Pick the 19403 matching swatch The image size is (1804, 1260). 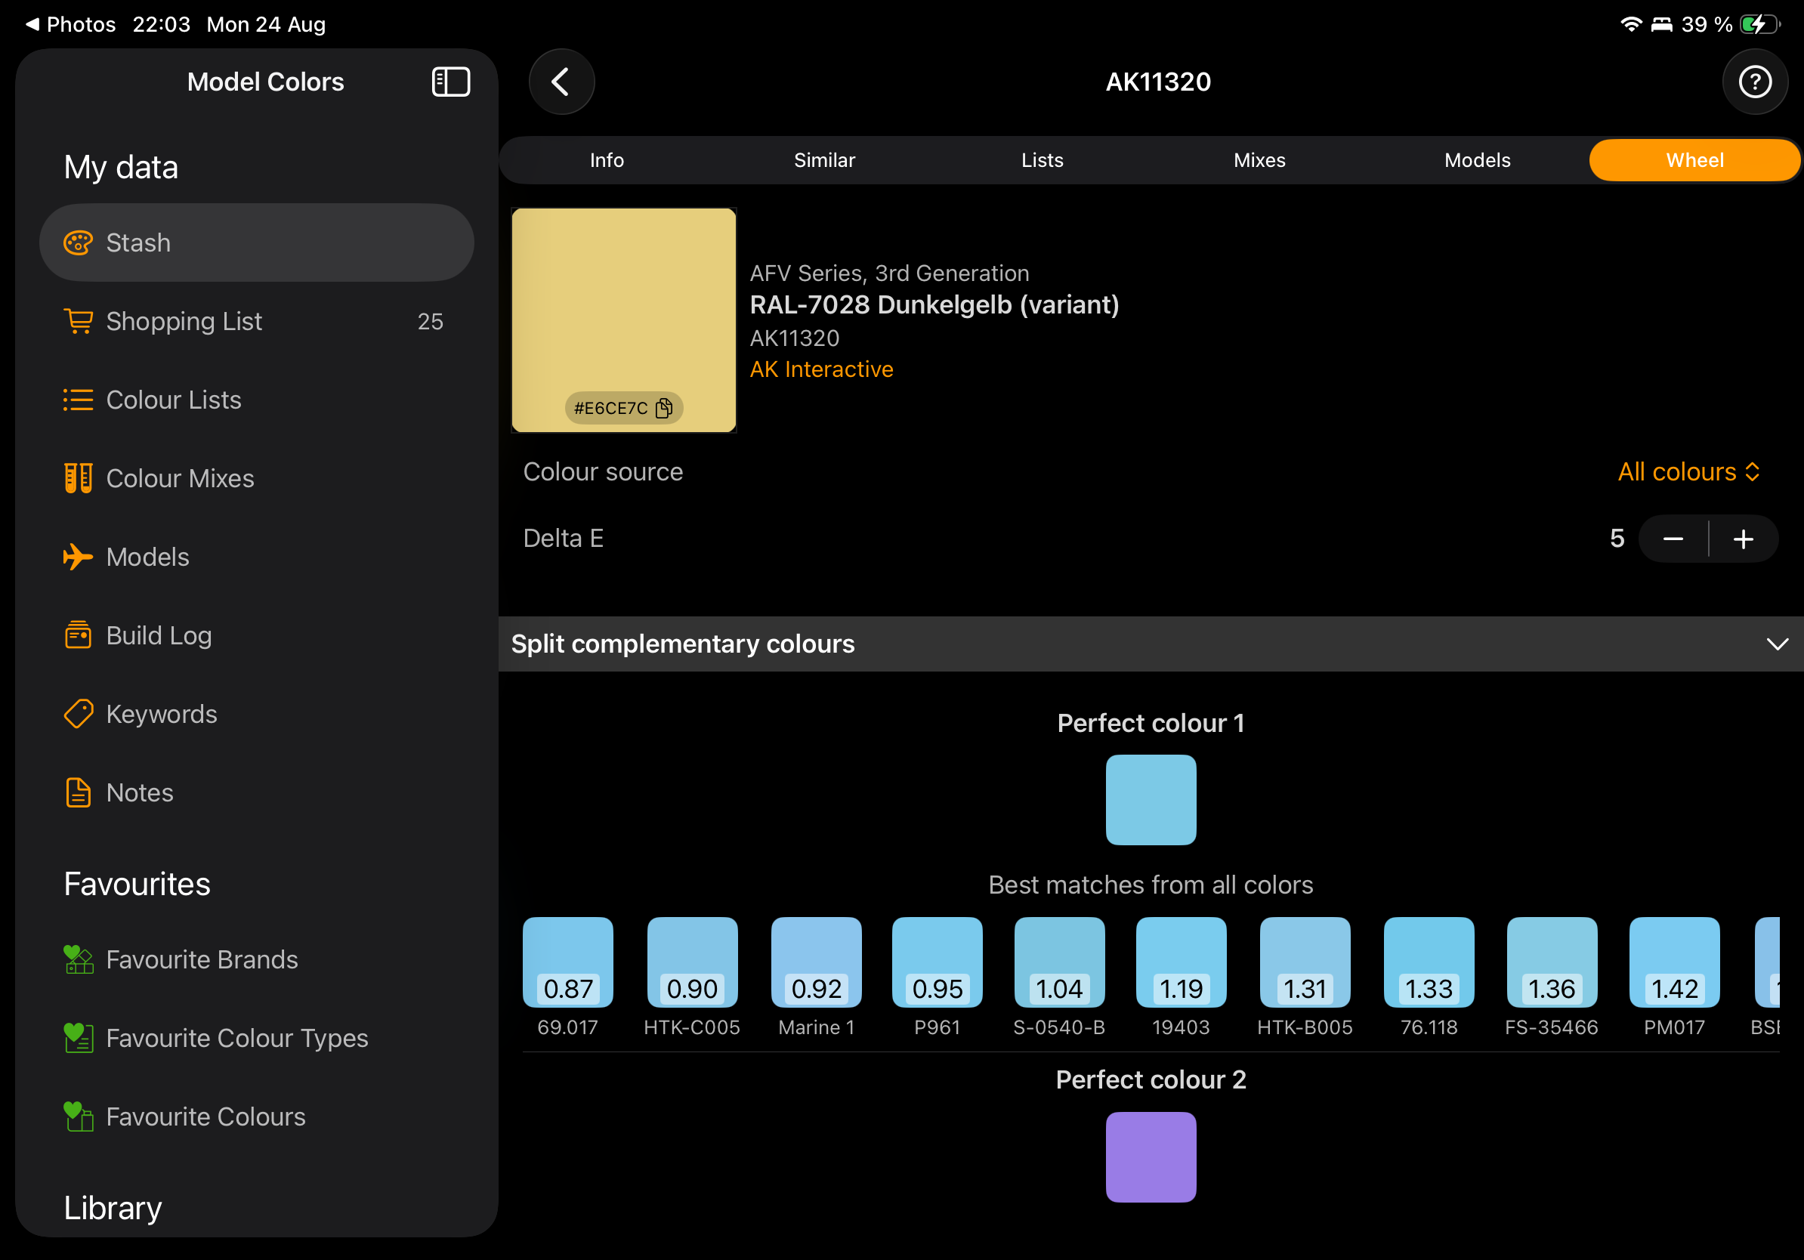coord(1181,962)
